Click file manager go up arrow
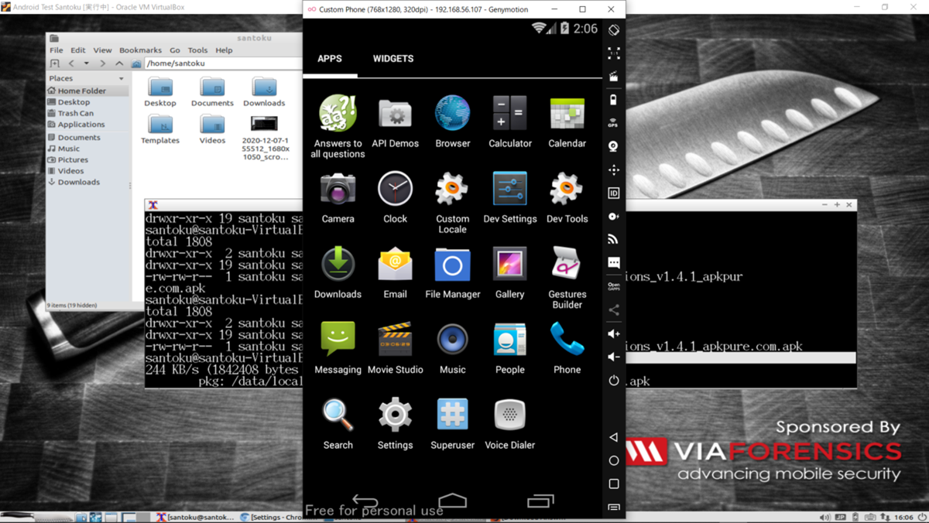 pyautogui.click(x=118, y=63)
